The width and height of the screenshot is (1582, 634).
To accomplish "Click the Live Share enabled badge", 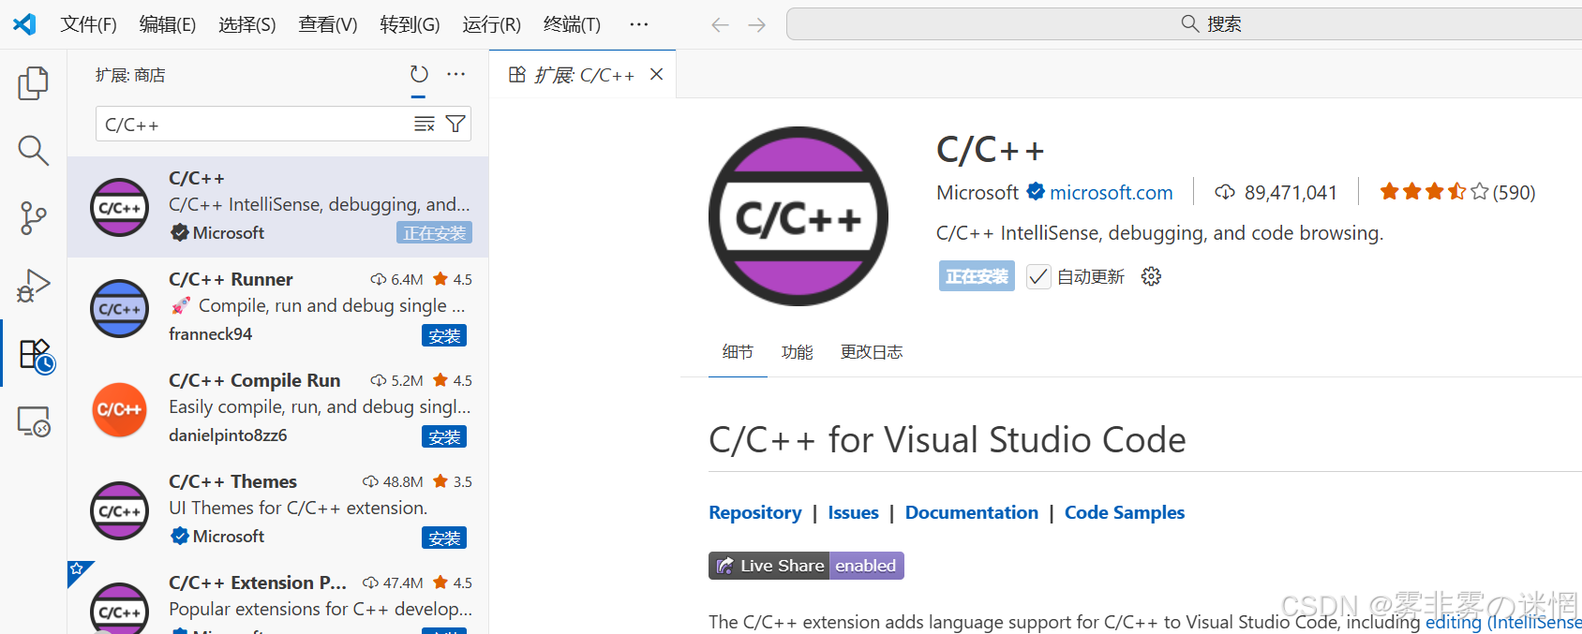I will [806, 566].
